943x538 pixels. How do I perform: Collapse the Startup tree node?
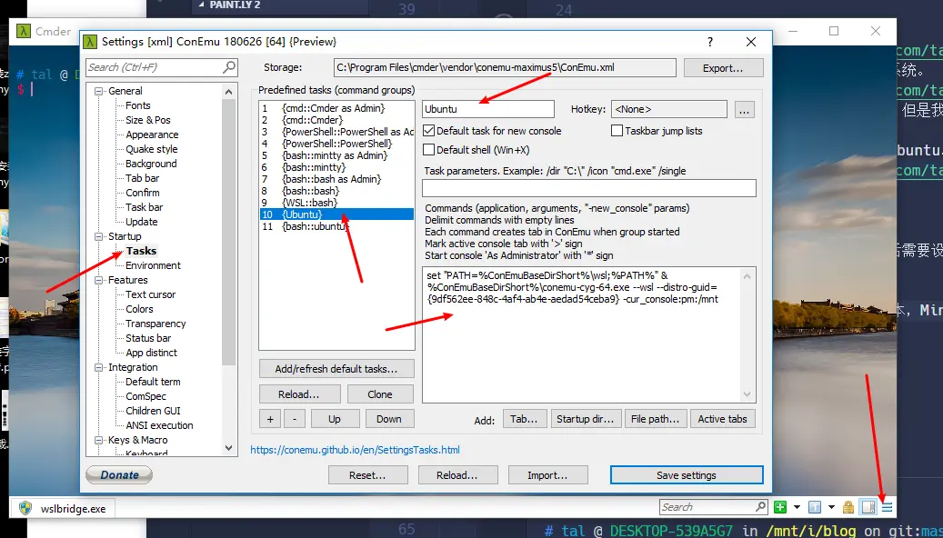[98, 237]
